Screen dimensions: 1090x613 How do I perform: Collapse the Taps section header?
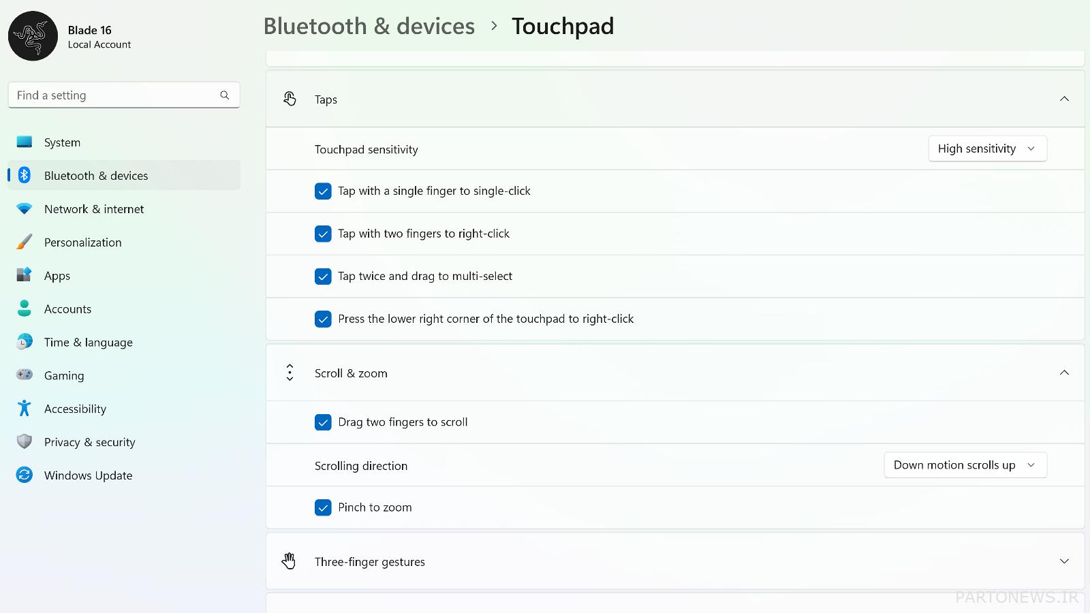(x=1063, y=99)
